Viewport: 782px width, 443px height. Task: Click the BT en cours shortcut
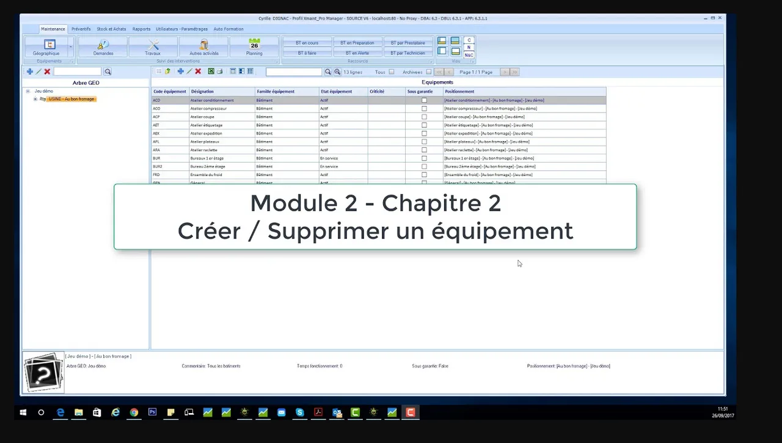[307, 43]
